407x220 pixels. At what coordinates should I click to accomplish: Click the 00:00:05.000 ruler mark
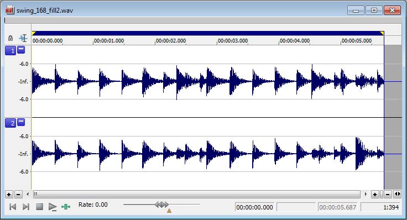tap(356, 41)
